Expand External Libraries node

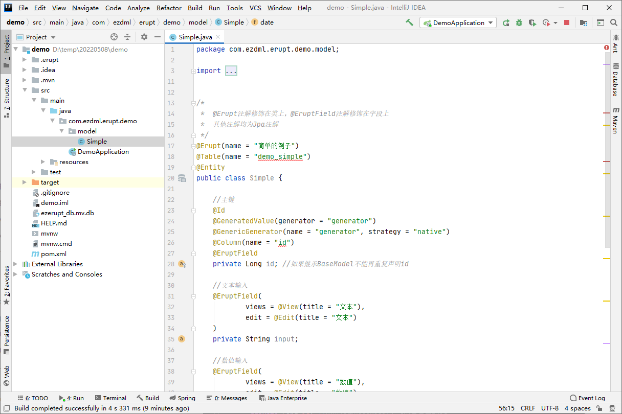click(16, 264)
